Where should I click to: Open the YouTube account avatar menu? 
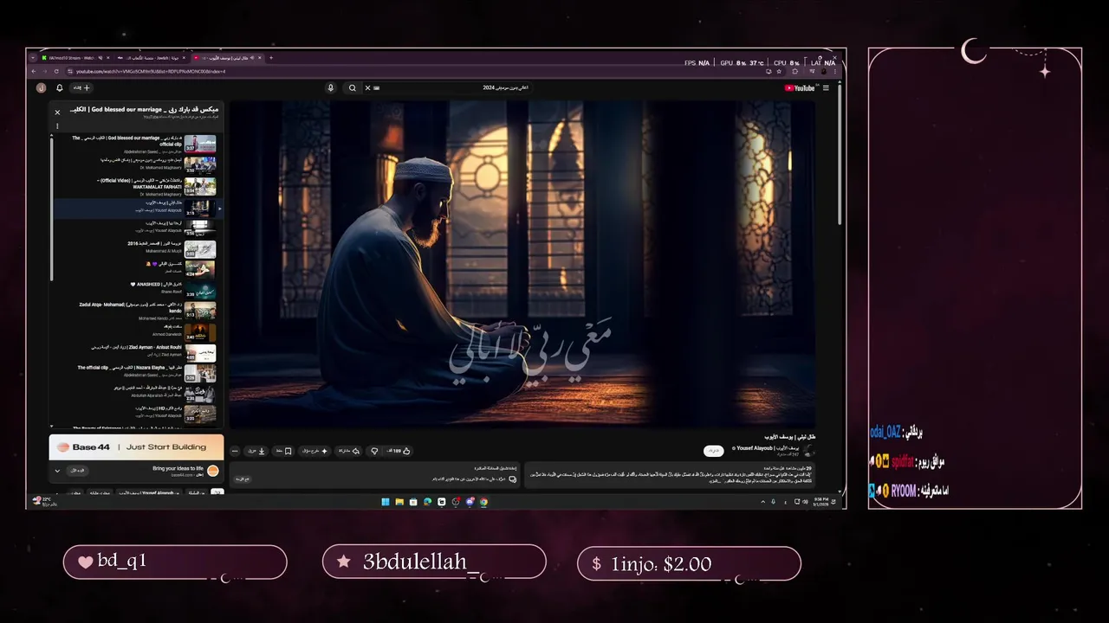41,87
